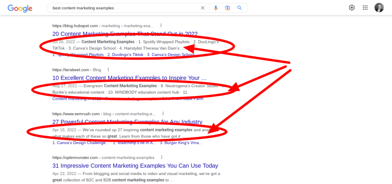Screen dimensions: 392x184
Task: Open the Google apps grid icon
Action: point(365,8)
